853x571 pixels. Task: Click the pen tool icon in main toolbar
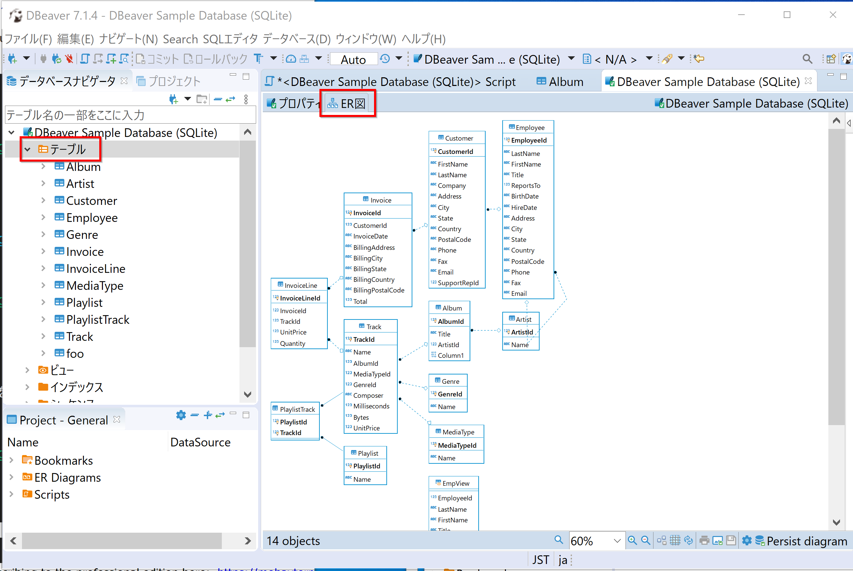pyautogui.click(x=666, y=59)
